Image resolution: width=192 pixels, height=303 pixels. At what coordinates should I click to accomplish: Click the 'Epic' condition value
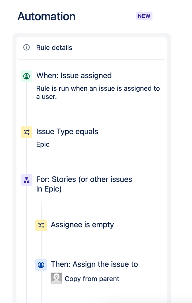(x=43, y=144)
